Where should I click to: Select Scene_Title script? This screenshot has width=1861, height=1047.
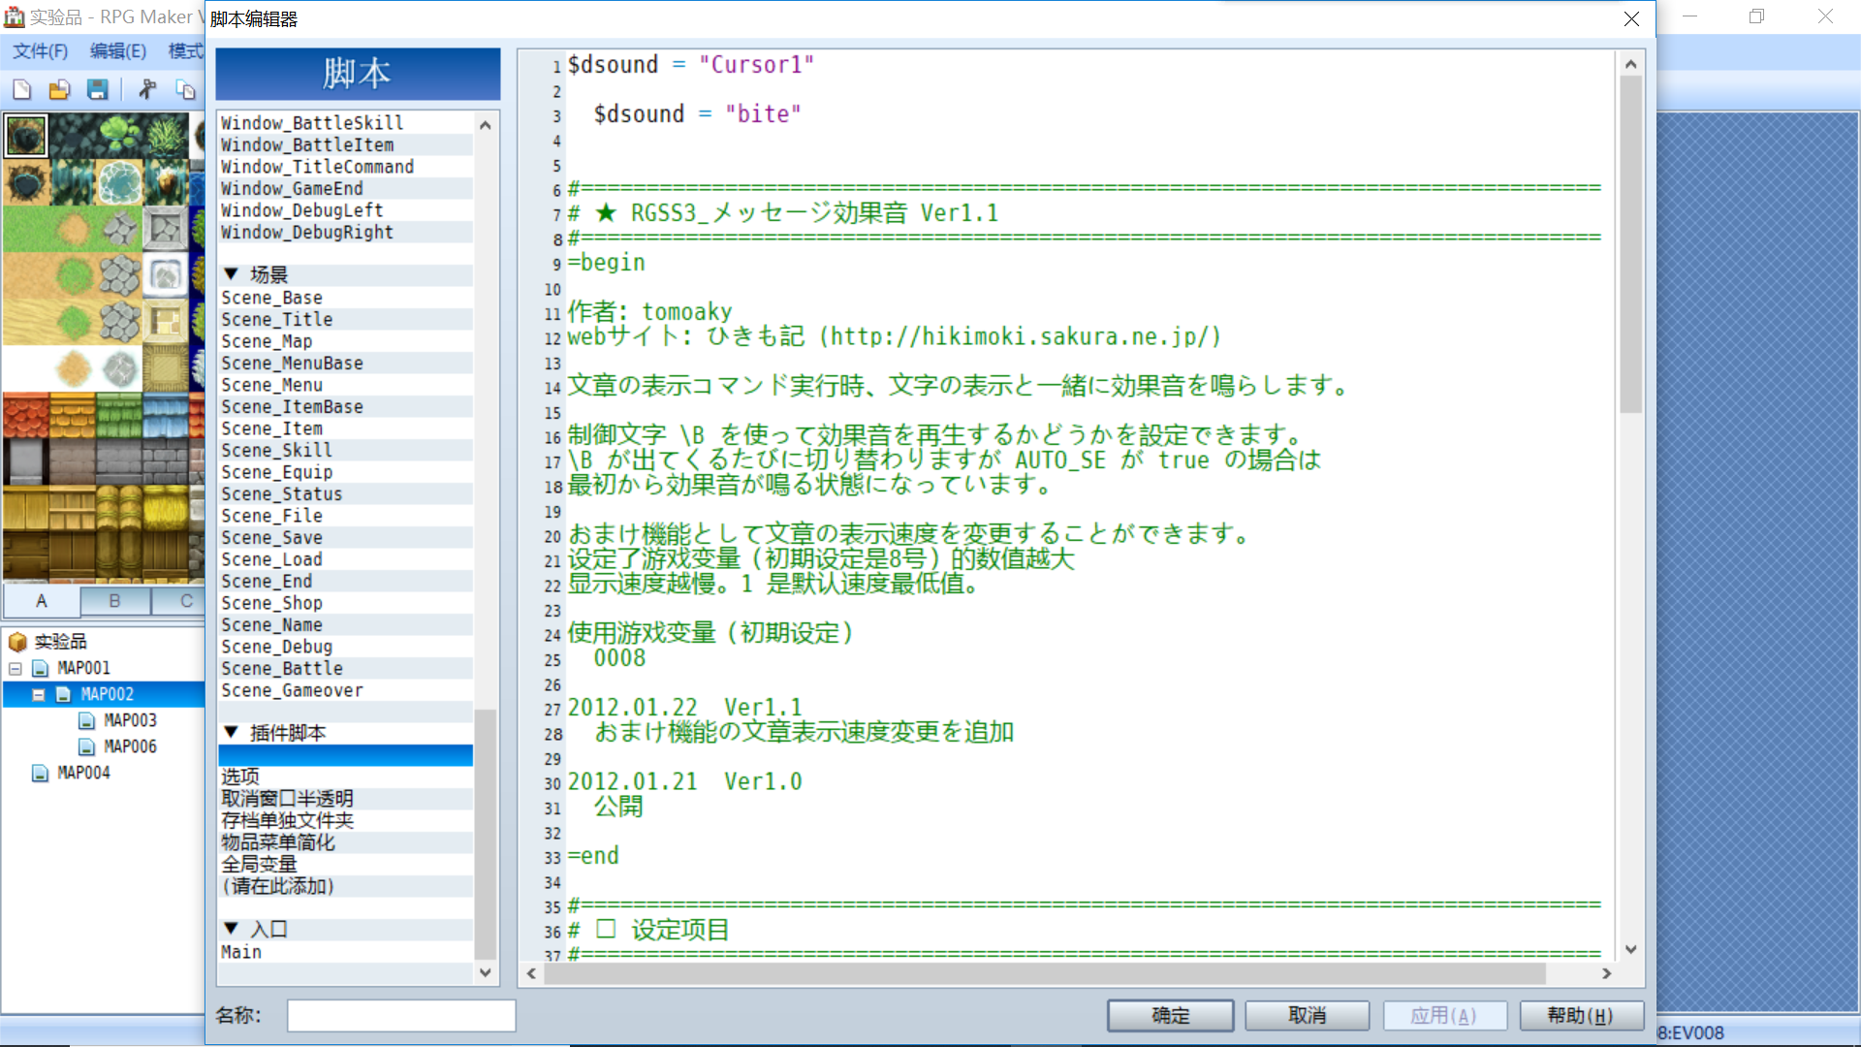coord(346,320)
